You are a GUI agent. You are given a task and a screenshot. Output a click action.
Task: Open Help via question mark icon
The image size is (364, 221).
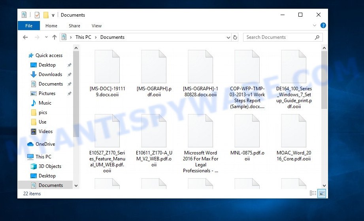click(323, 26)
